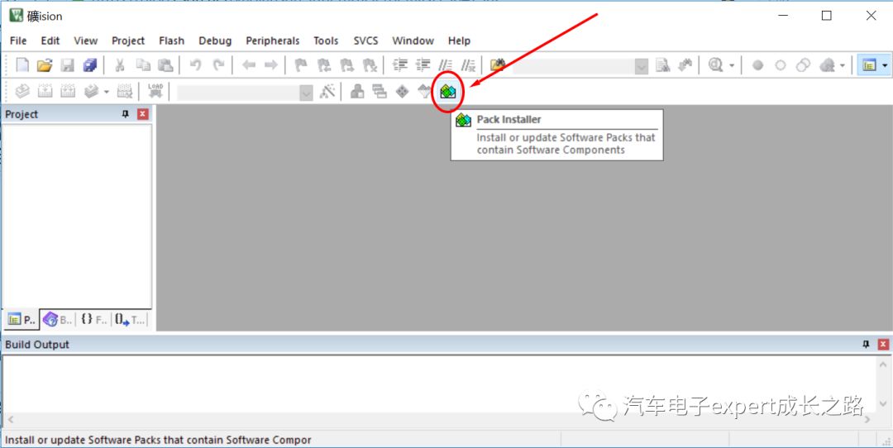Pin the Build Output panel
This screenshot has height=448, width=893.
[x=867, y=345]
